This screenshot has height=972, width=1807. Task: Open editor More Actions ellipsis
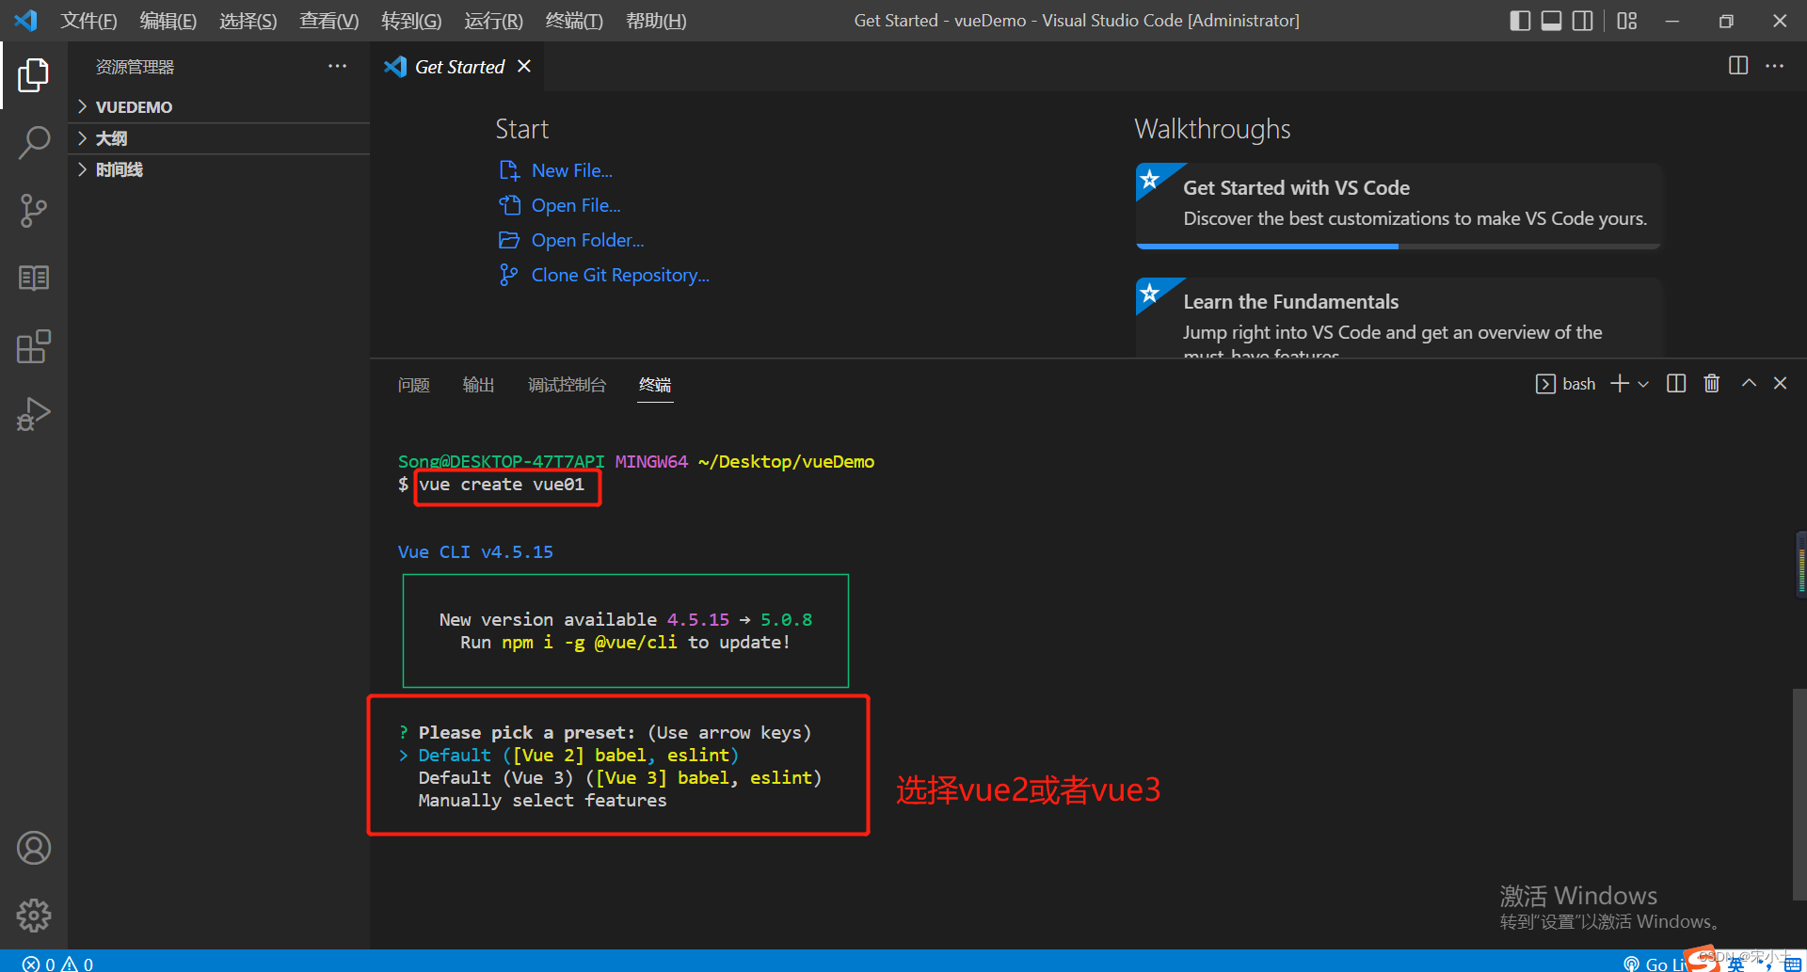[x=1774, y=65]
